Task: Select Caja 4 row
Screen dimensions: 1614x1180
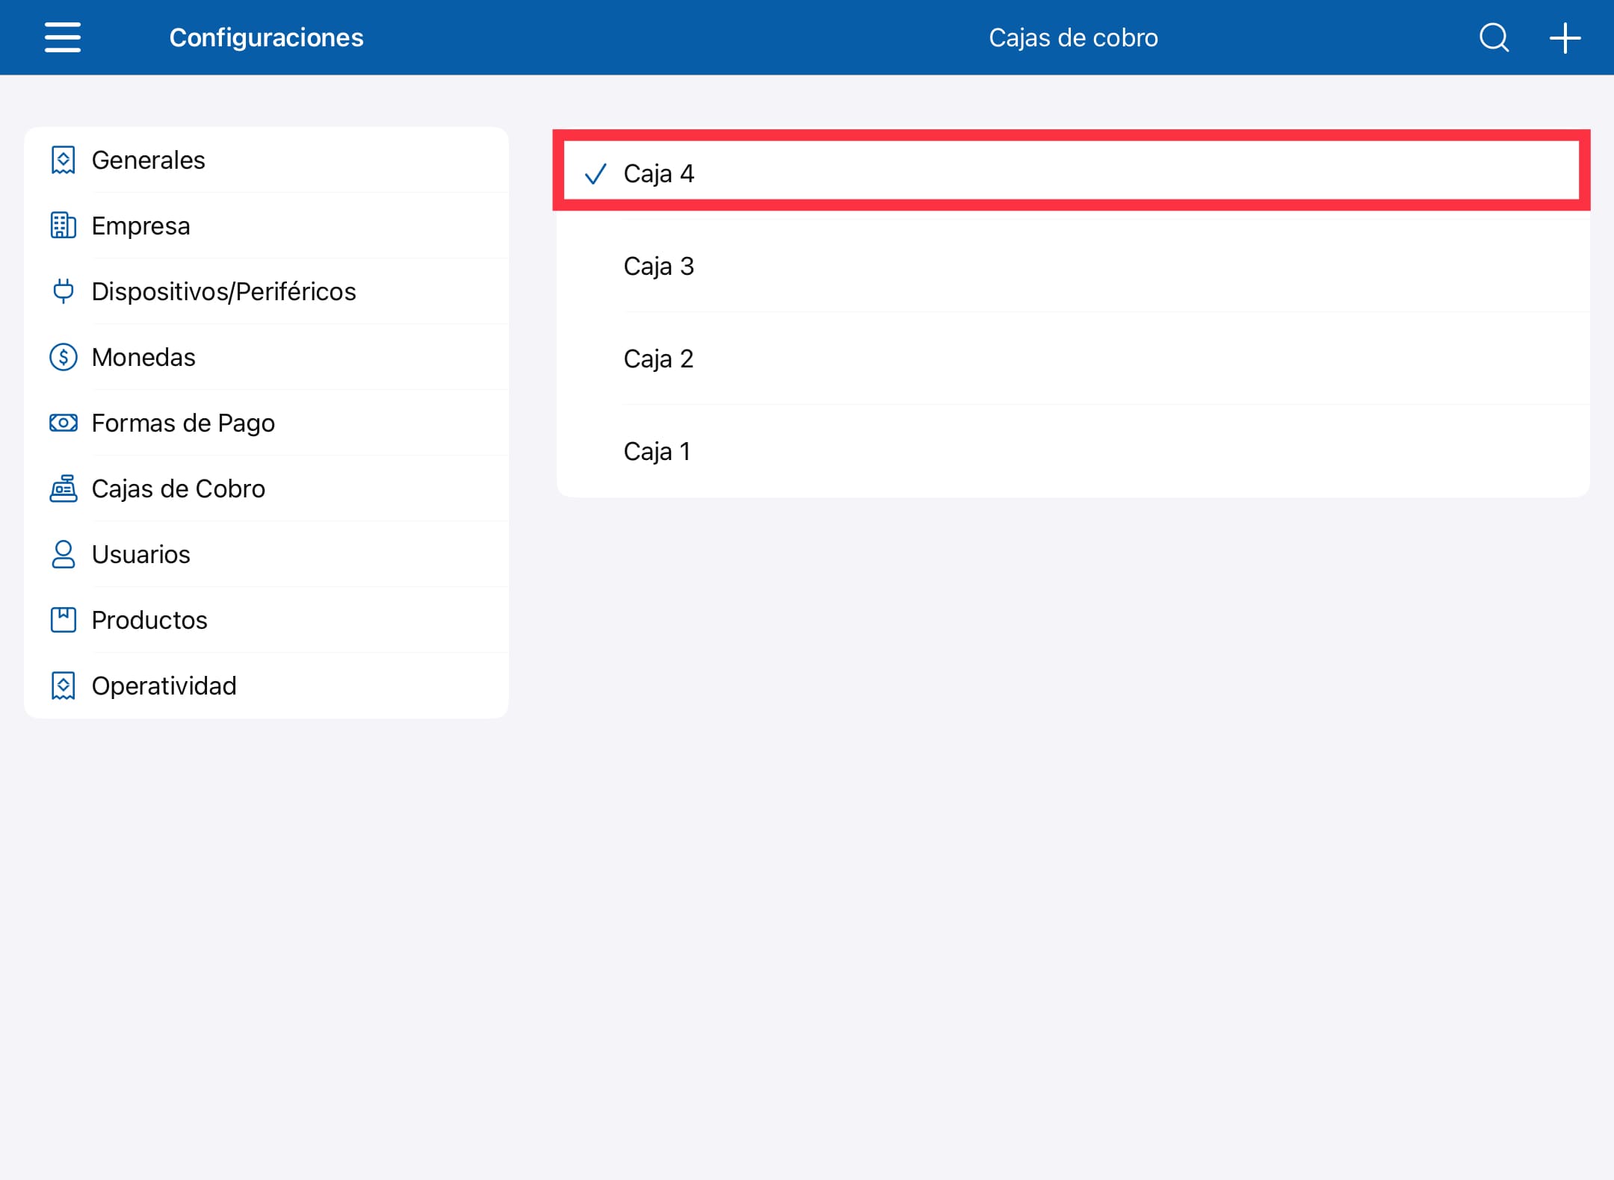Action: click(1072, 173)
